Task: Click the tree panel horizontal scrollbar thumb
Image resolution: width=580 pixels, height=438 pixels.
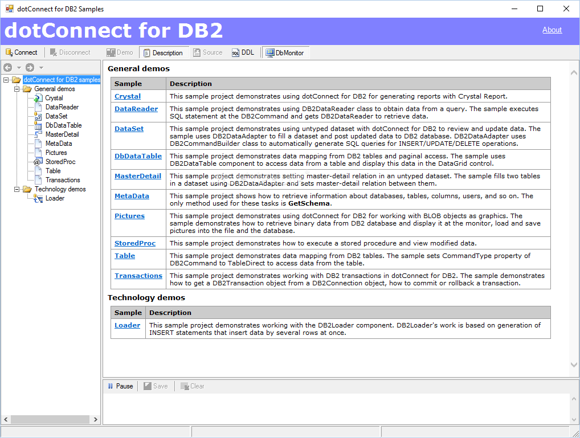Action: pos(50,420)
